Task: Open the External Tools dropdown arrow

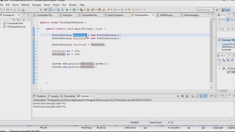Action: click(84, 10)
